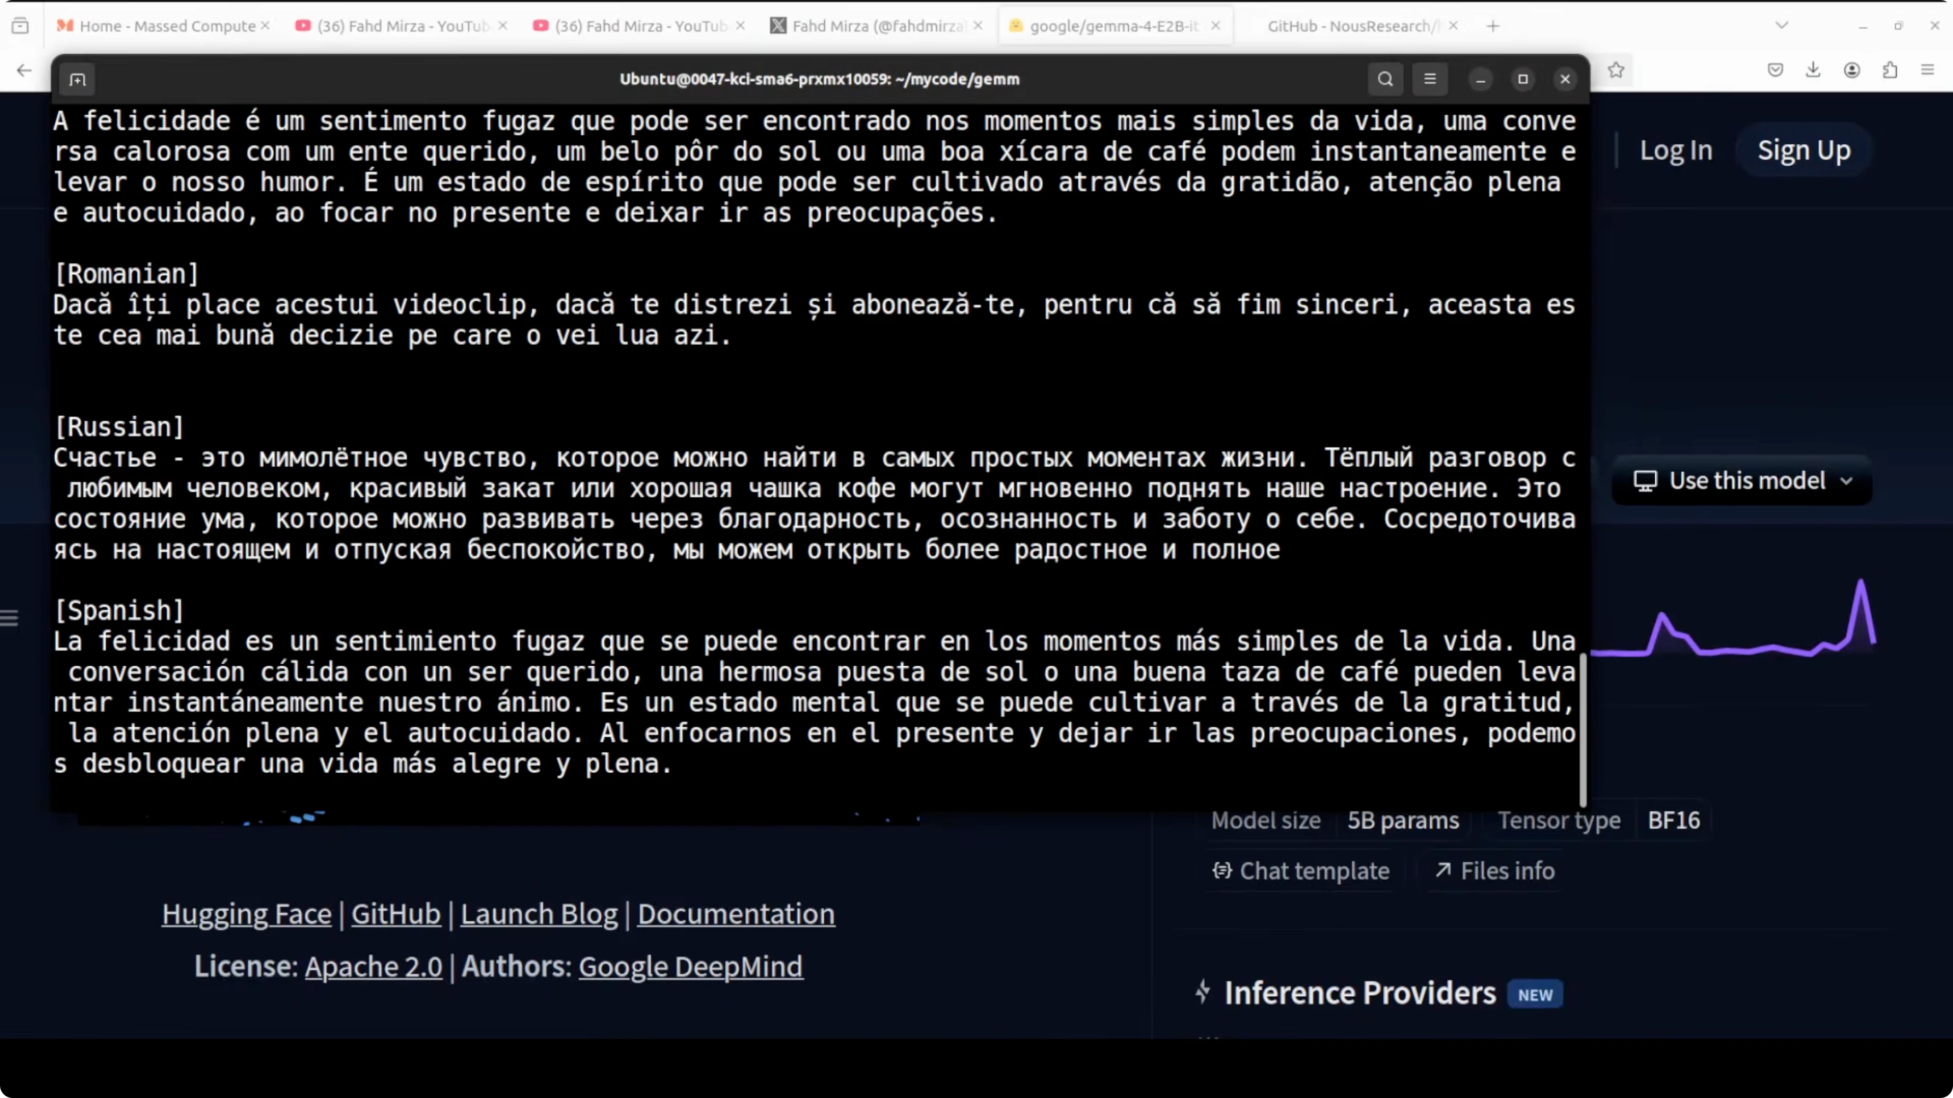Click the Sign Up button

click(1804, 150)
